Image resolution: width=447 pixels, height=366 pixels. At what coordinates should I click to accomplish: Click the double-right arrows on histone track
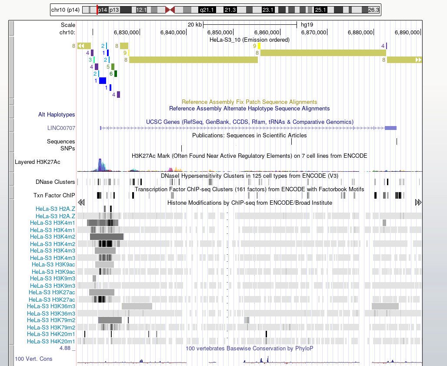click(418, 203)
